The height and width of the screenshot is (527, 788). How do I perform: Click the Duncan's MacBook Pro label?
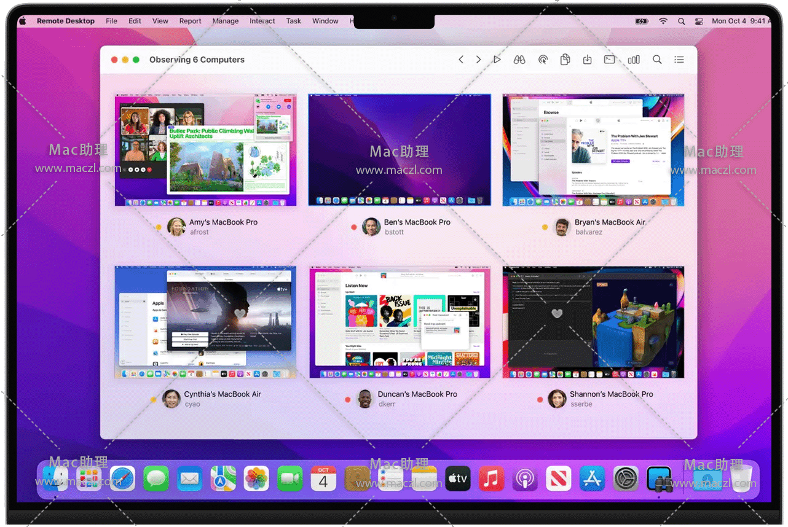click(x=417, y=394)
